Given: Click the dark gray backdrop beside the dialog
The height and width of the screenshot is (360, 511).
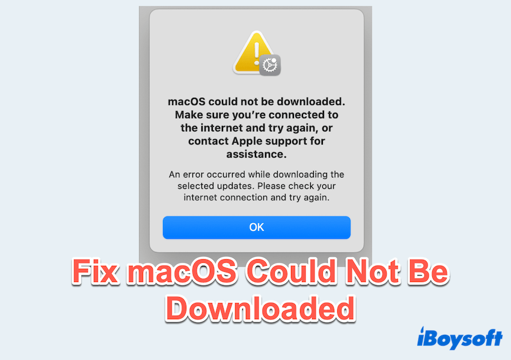Looking at the screenshot, I should click(x=144, y=130).
